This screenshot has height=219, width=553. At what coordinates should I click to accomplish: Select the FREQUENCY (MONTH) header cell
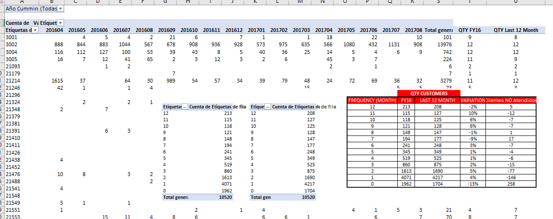[372, 100]
